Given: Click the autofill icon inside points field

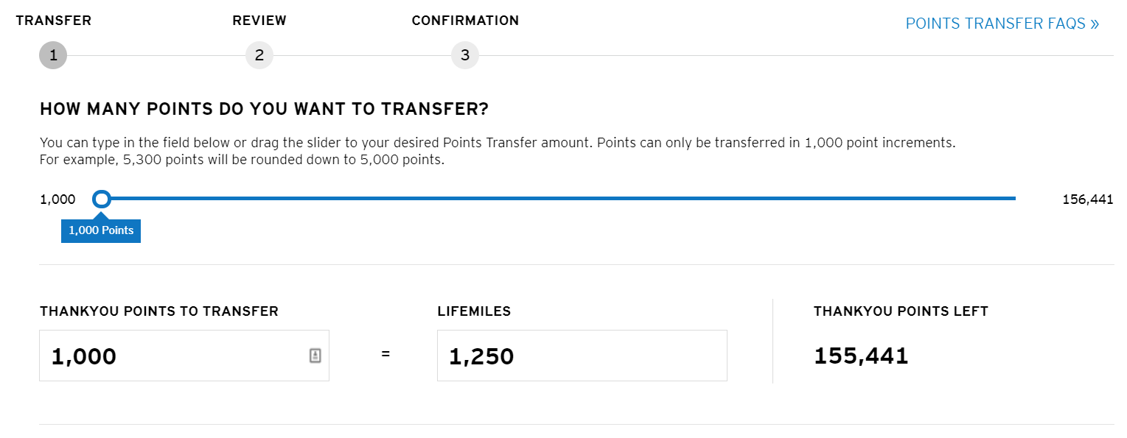Looking at the screenshot, I should 315,356.
